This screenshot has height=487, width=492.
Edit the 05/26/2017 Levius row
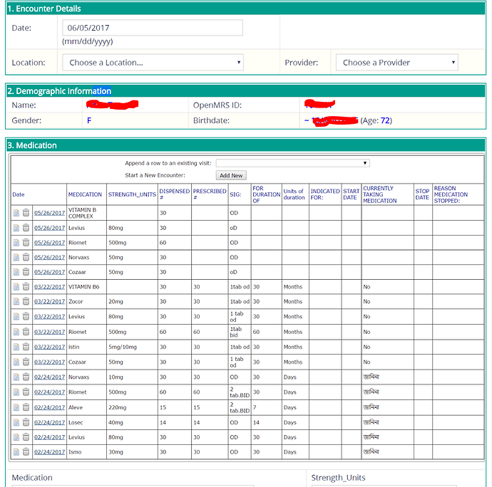(x=16, y=228)
